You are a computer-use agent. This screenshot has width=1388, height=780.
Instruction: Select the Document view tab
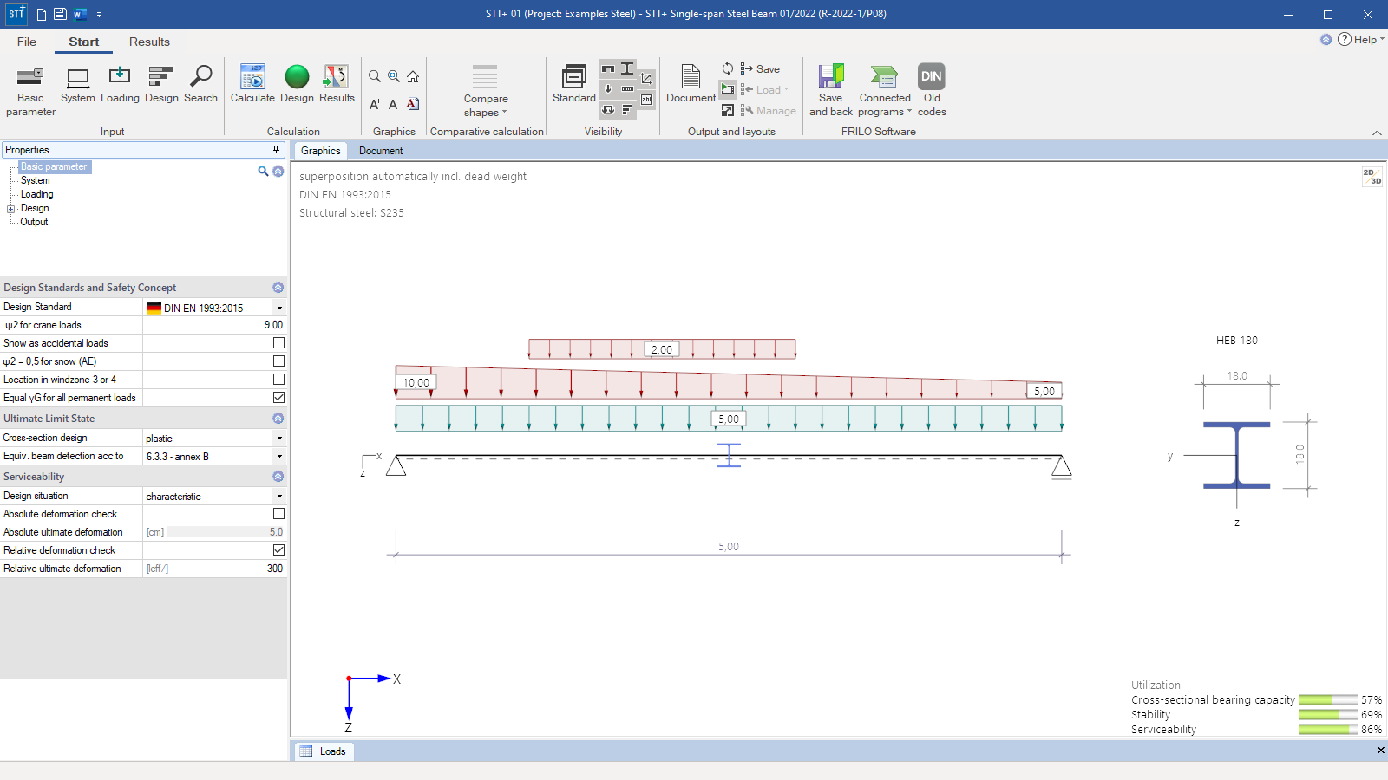pyautogui.click(x=381, y=151)
